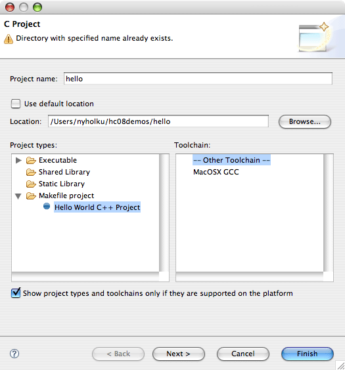Select Hello World C++ Project item

tap(97, 207)
